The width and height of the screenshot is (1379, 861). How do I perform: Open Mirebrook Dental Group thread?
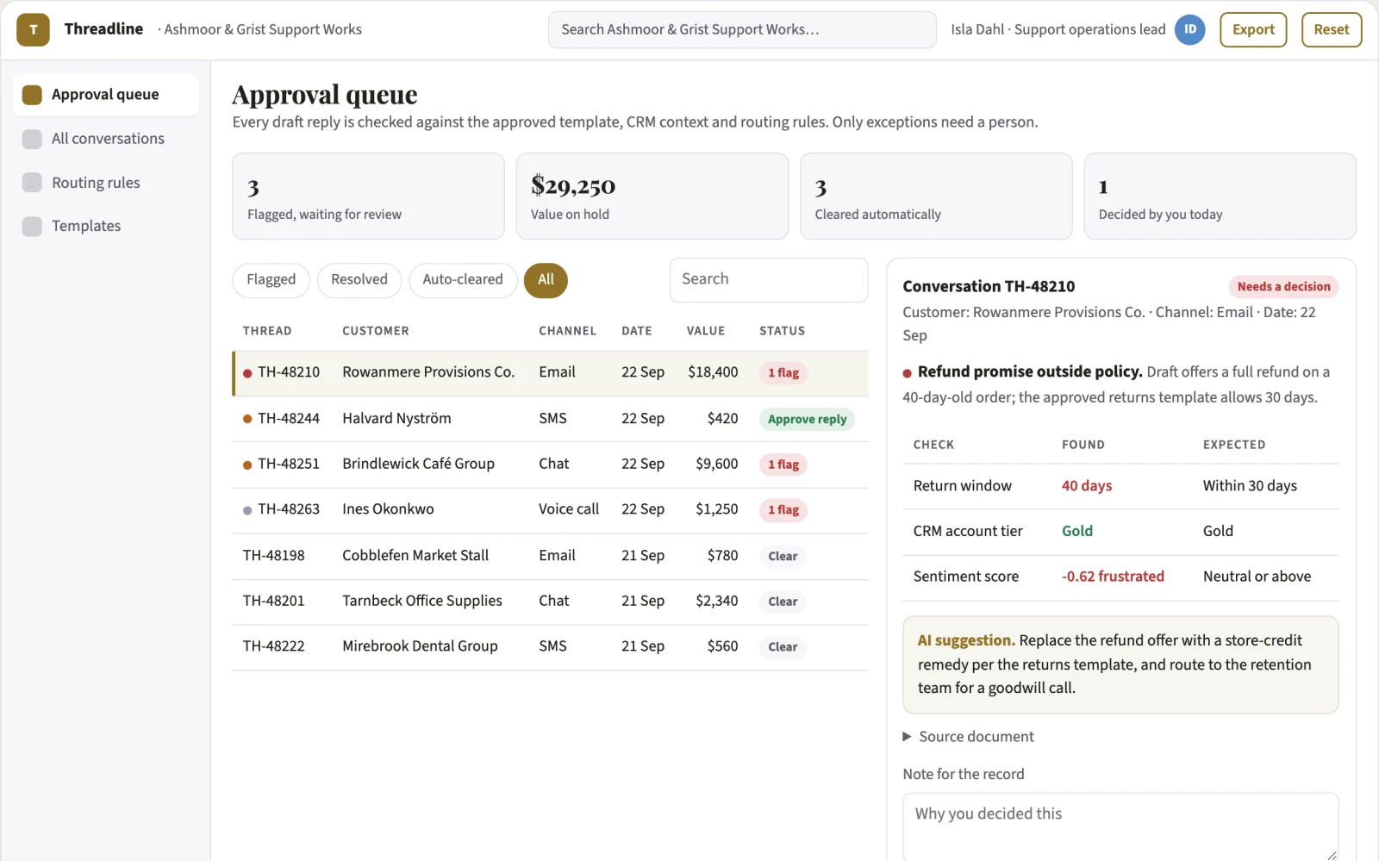click(551, 646)
